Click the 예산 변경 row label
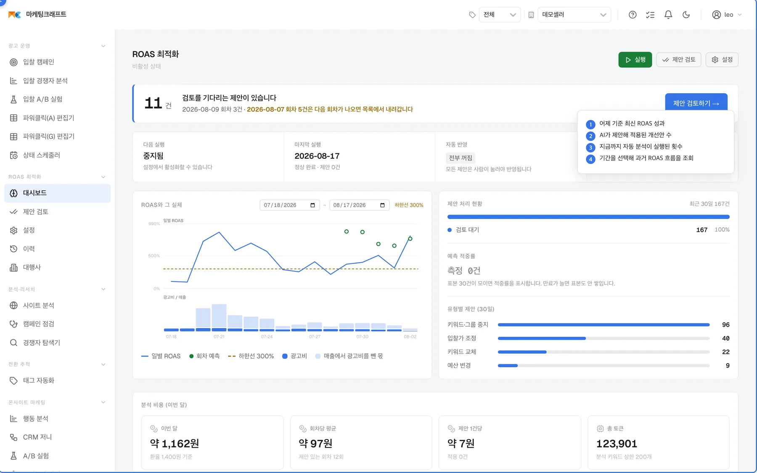The height and width of the screenshot is (473, 757). [x=459, y=365]
